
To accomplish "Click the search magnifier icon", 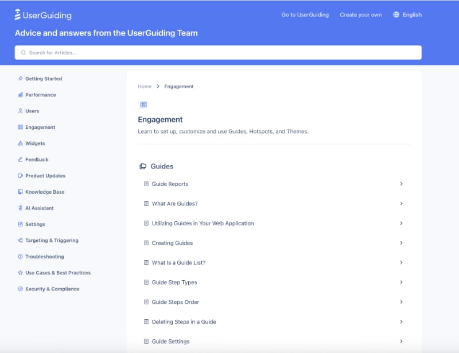I will click(x=23, y=53).
